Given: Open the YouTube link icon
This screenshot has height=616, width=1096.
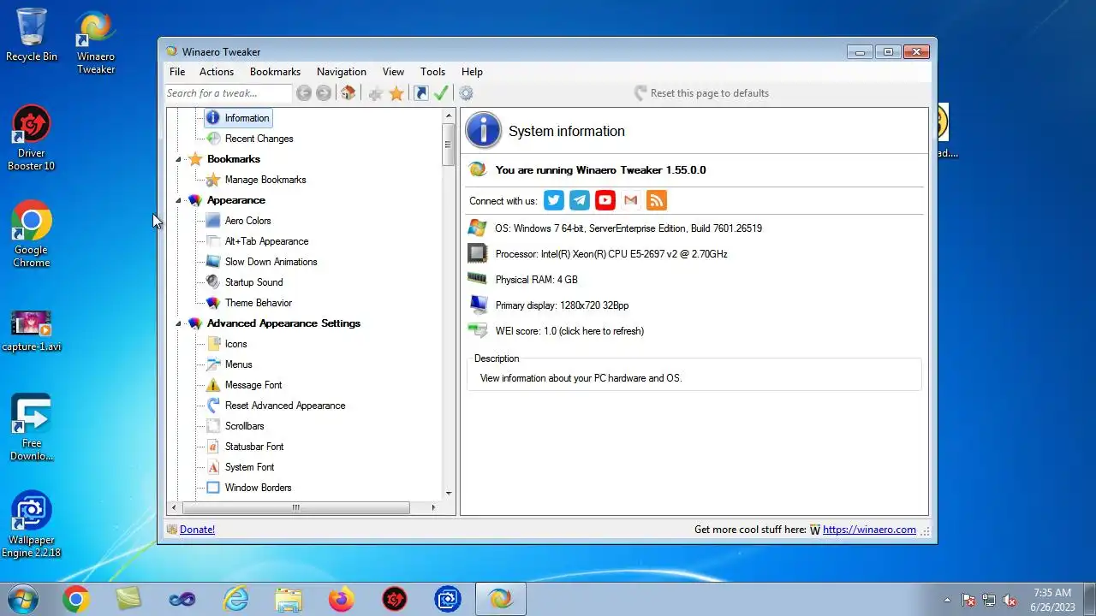Looking at the screenshot, I should (605, 200).
